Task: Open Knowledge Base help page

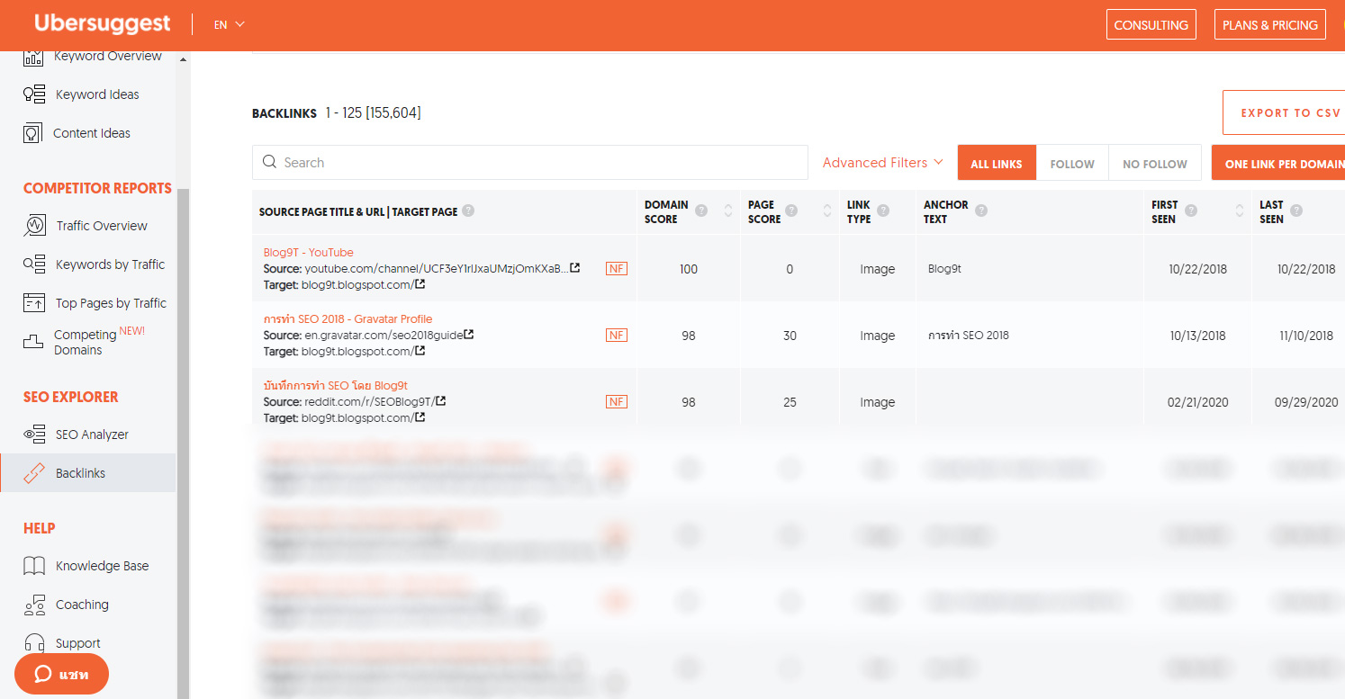Action: tap(102, 566)
